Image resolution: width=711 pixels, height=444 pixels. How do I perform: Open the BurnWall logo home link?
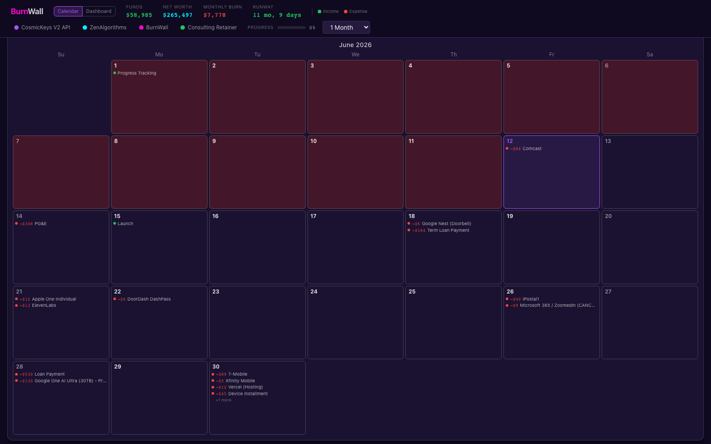click(27, 12)
